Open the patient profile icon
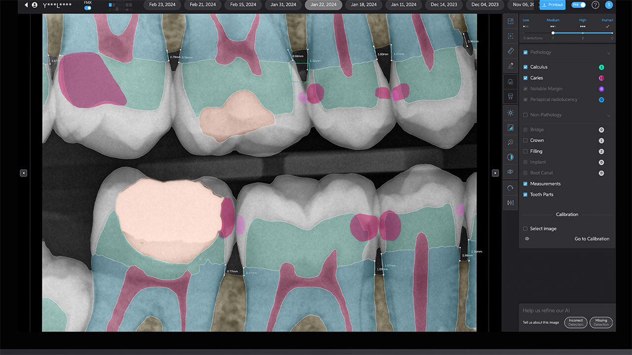This screenshot has width=632, height=355. (x=34, y=5)
